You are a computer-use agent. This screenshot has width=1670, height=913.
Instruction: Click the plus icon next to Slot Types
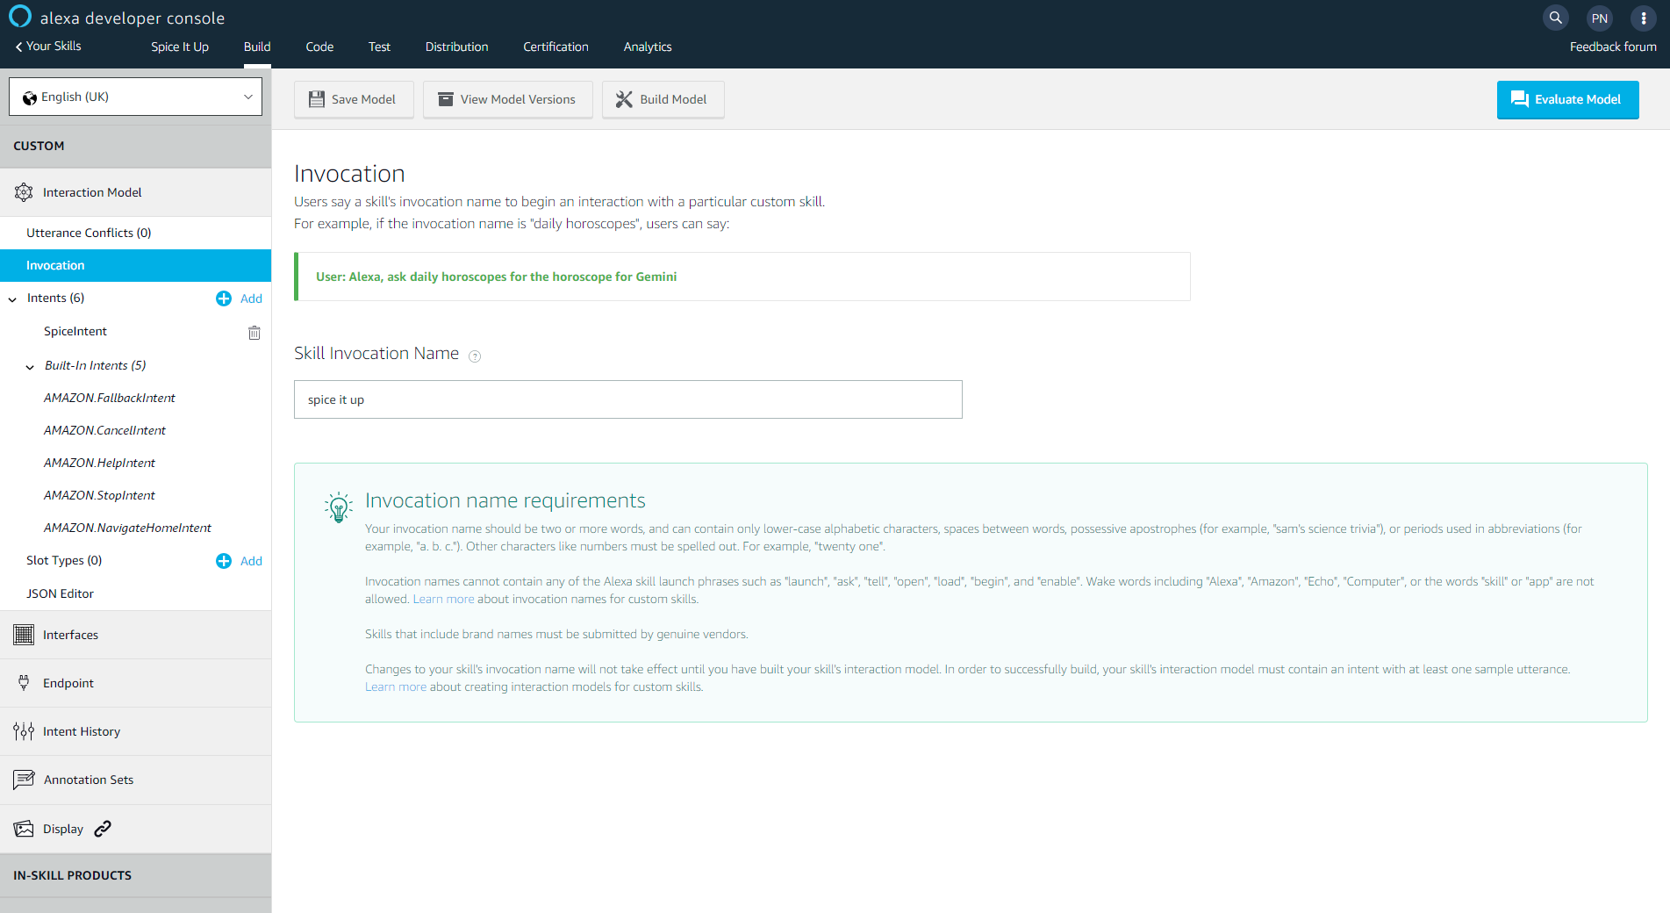(224, 561)
